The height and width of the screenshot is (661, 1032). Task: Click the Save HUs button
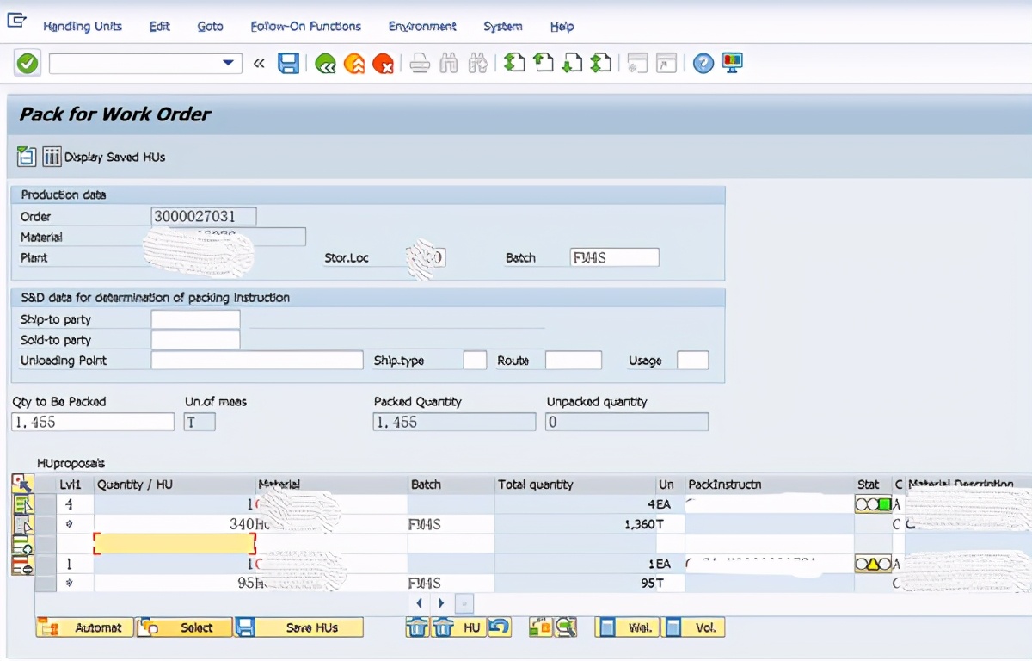coord(299,627)
